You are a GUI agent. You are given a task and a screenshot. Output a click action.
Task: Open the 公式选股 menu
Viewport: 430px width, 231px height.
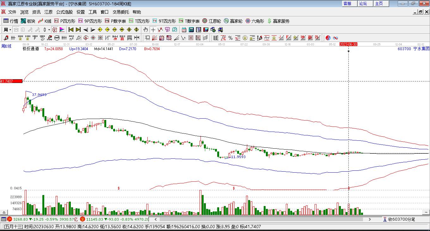(64, 12)
